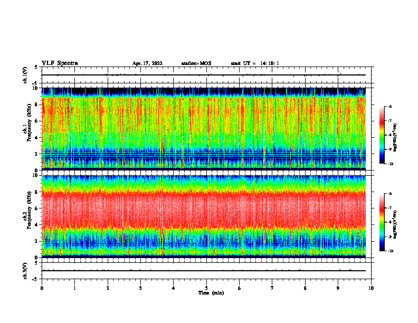The height and width of the screenshot is (323, 418).
Task: Click the ch.1 color bar log(PSD) label
Action: pos(395,137)
